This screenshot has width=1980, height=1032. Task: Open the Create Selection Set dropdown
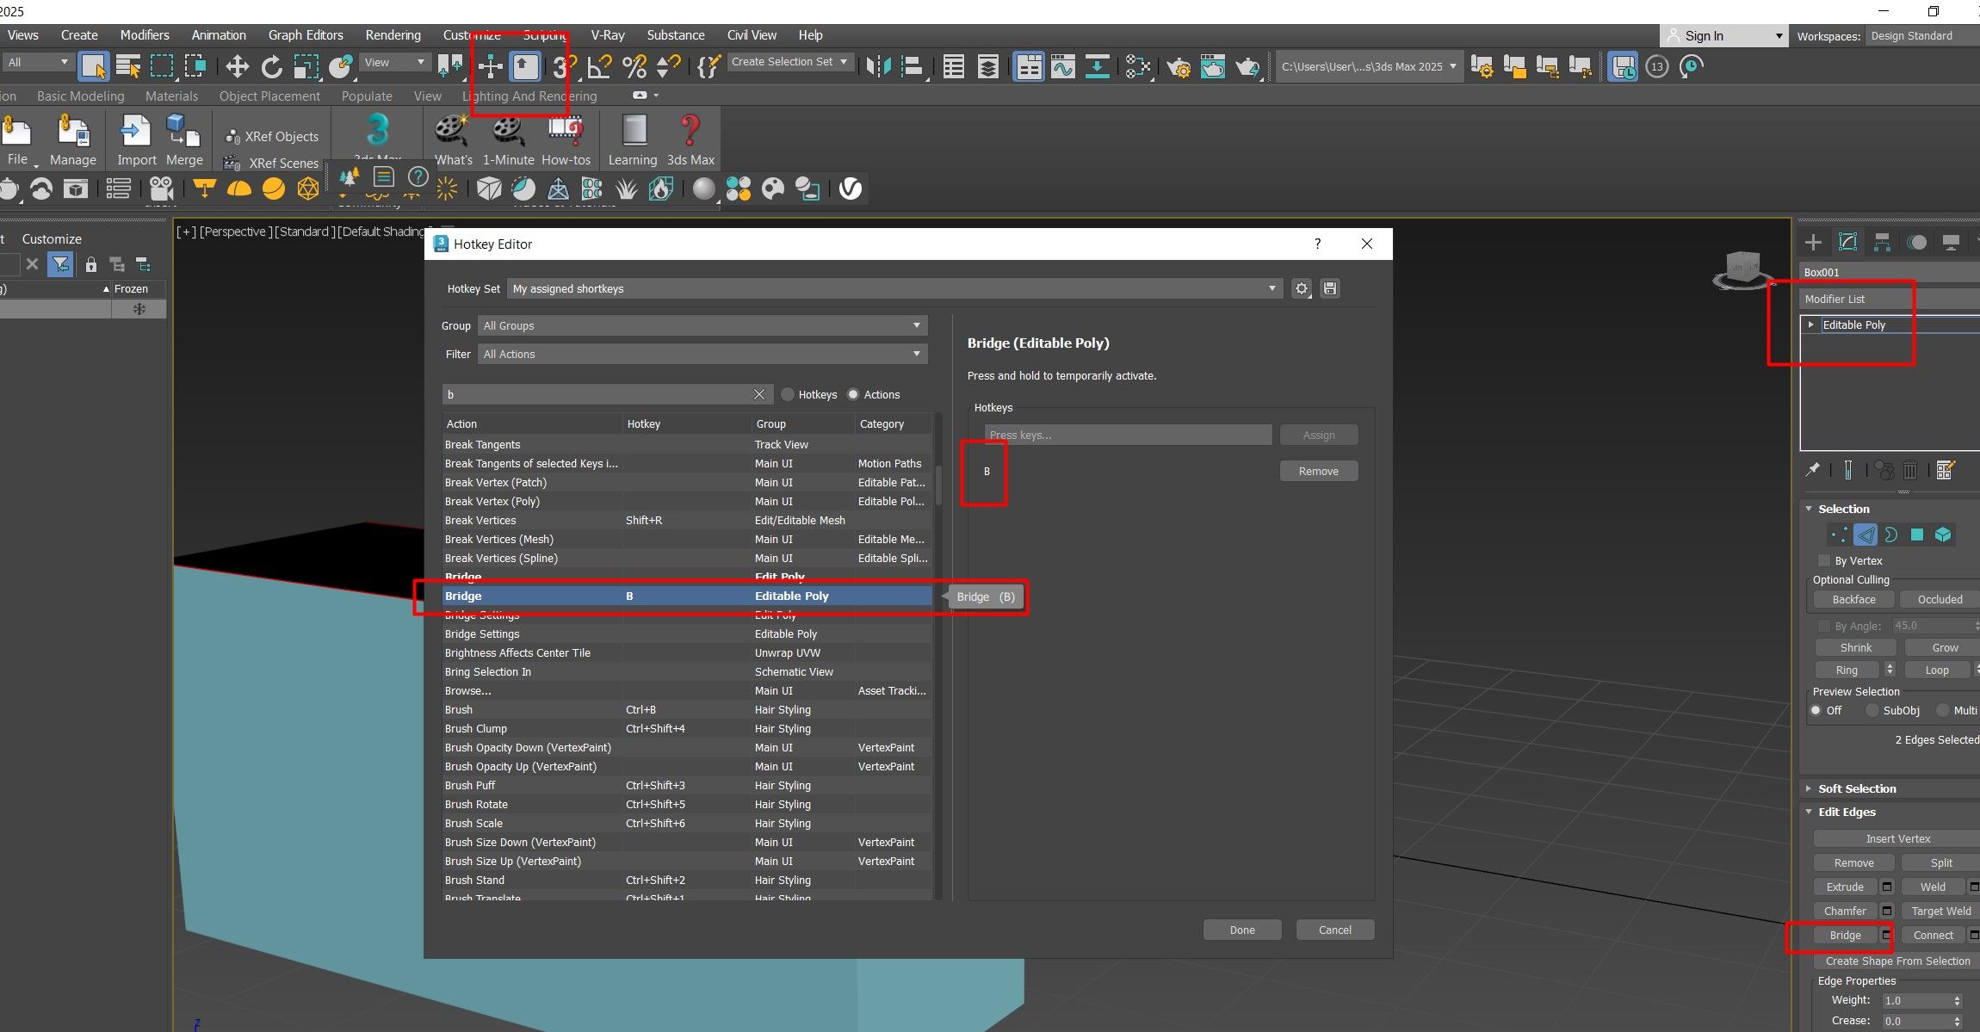click(x=790, y=62)
